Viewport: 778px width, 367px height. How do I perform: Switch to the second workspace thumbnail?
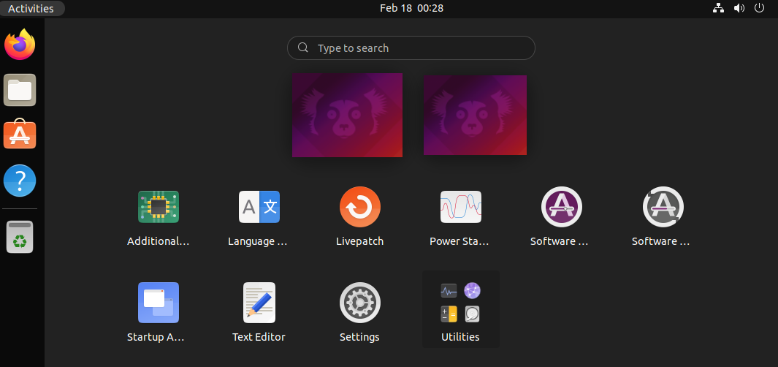(475, 115)
